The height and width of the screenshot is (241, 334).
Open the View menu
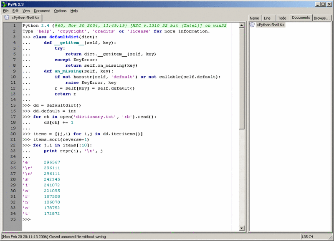click(x=26, y=11)
